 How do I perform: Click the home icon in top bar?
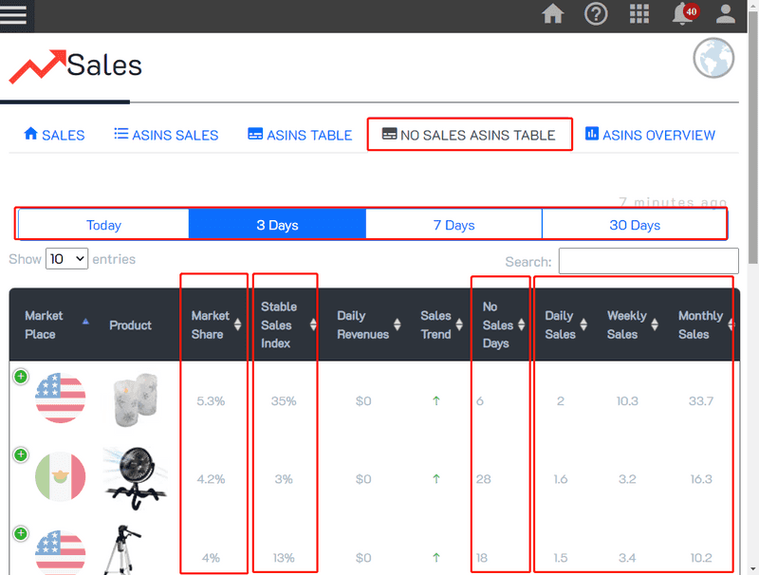coord(553,13)
